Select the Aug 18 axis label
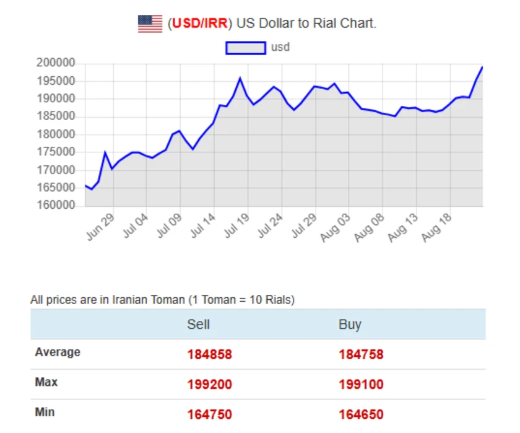520x433 pixels. click(437, 227)
